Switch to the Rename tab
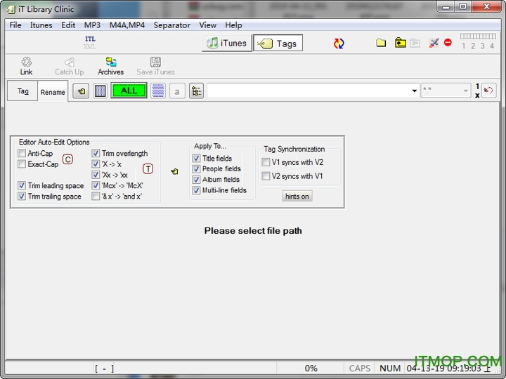This screenshot has height=379, width=506. tap(53, 92)
